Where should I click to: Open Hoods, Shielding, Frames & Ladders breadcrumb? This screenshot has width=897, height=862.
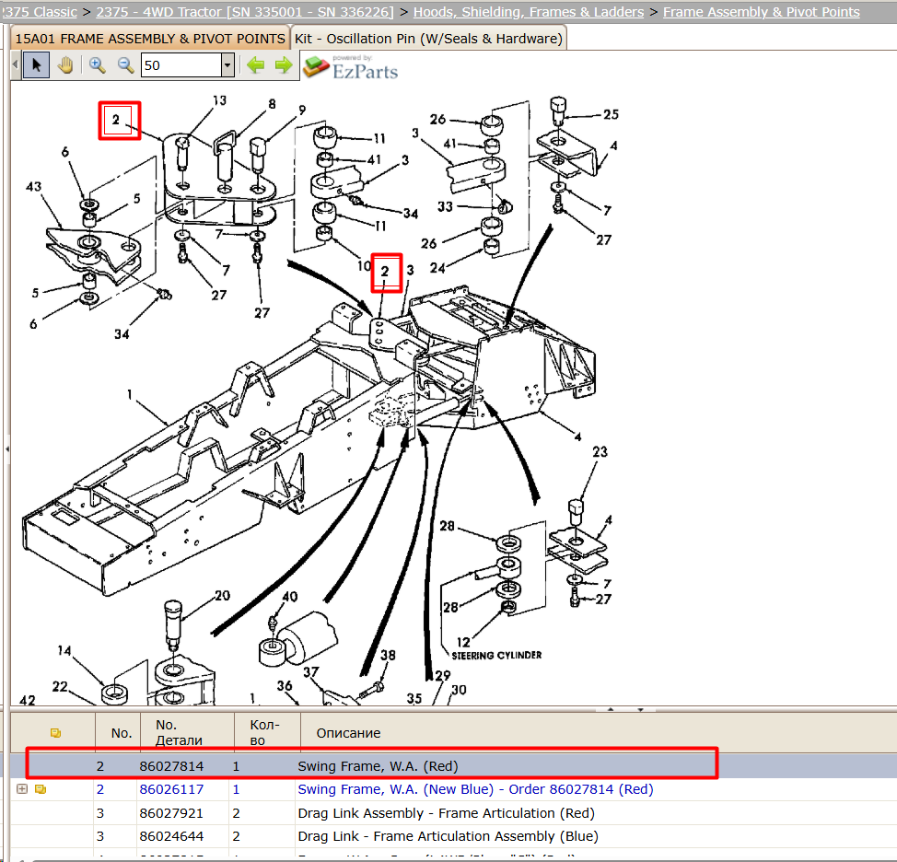(529, 12)
